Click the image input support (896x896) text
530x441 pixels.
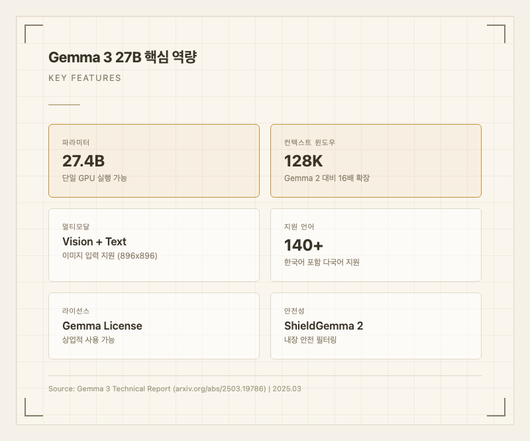[x=110, y=256]
